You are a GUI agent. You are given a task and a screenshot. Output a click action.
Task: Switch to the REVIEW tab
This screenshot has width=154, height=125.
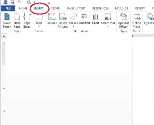(x=140, y=8)
